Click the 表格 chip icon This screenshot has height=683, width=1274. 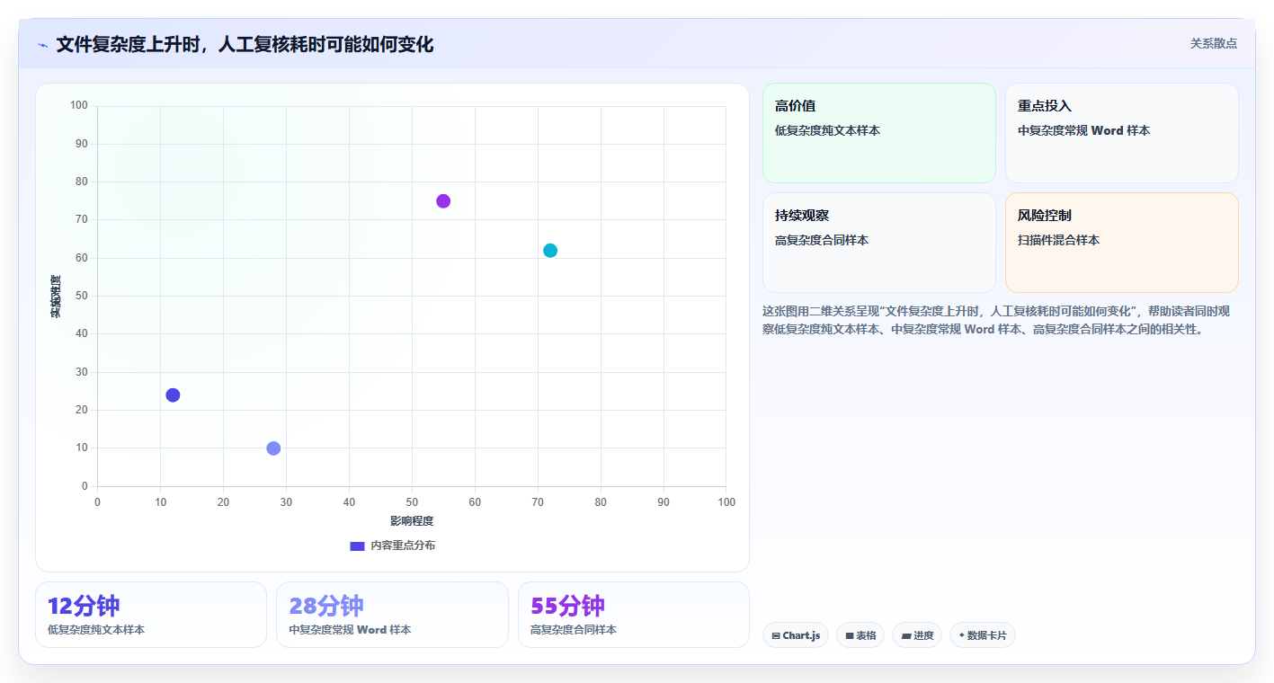click(850, 636)
